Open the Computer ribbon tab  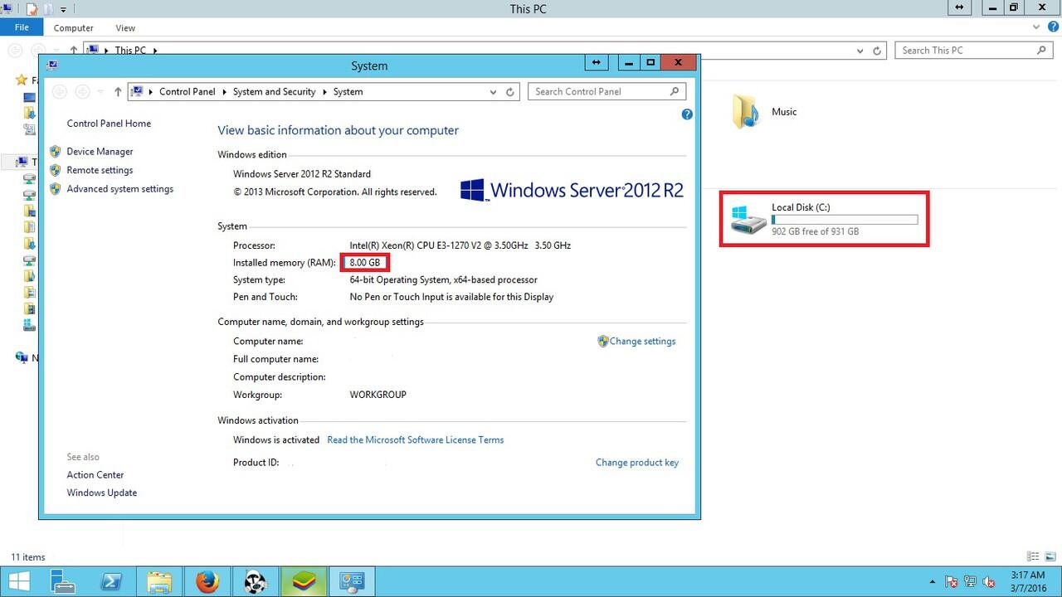74,28
